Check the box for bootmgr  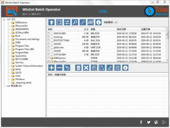point(49,37)
